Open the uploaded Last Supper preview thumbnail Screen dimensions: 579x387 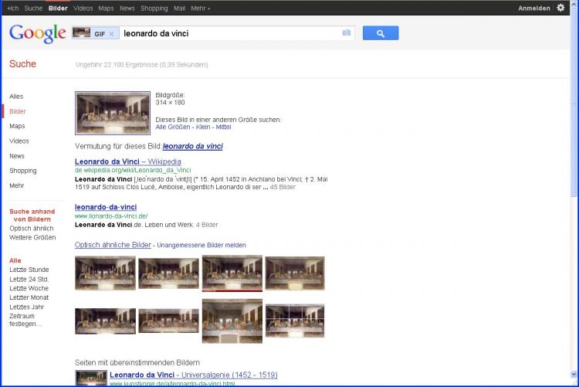click(x=113, y=113)
